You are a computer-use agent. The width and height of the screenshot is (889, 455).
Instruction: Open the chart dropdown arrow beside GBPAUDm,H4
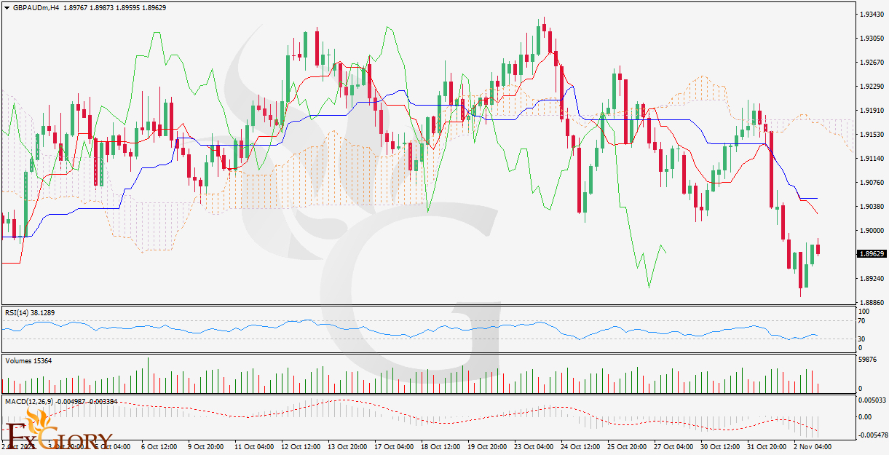(x=7, y=8)
